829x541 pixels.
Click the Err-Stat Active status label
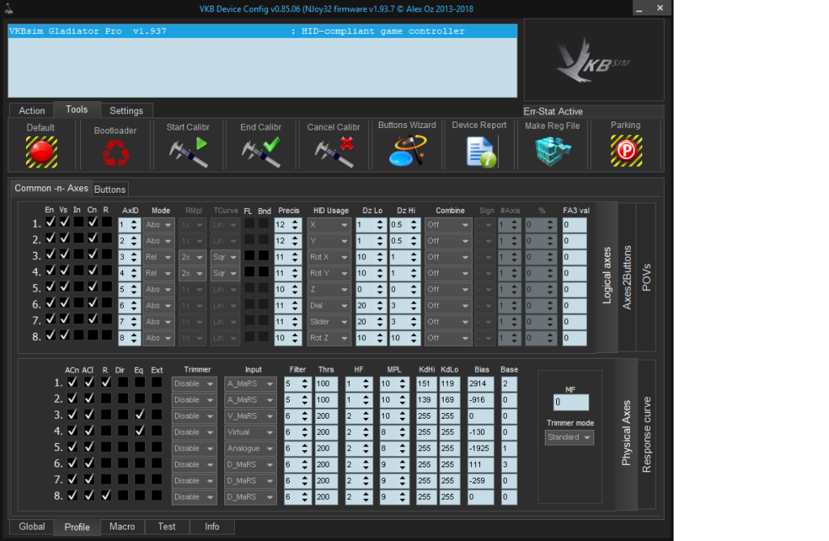(553, 112)
